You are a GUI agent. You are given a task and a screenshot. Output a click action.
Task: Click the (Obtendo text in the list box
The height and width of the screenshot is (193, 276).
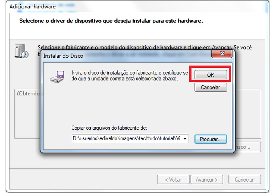(x=28, y=93)
